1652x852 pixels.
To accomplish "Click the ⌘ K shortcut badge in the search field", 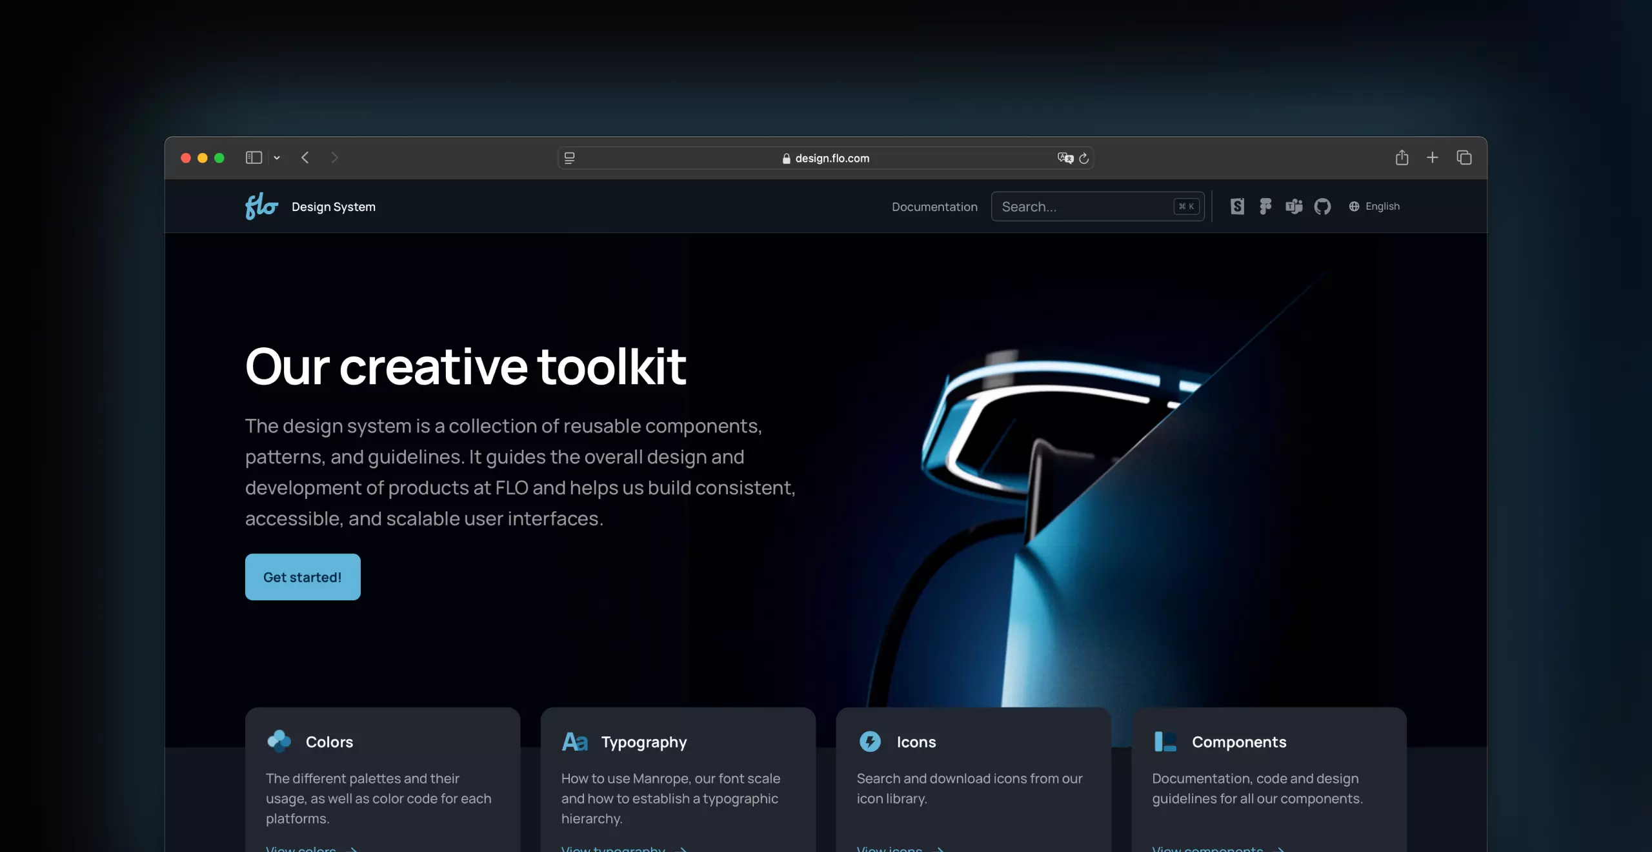I will (x=1187, y=207).
